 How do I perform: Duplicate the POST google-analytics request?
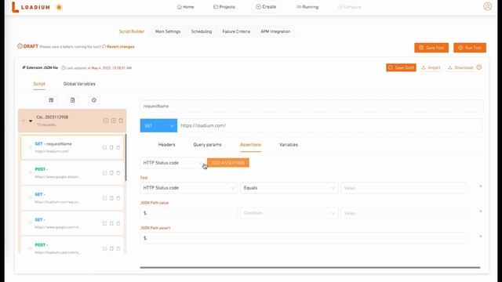111,173
